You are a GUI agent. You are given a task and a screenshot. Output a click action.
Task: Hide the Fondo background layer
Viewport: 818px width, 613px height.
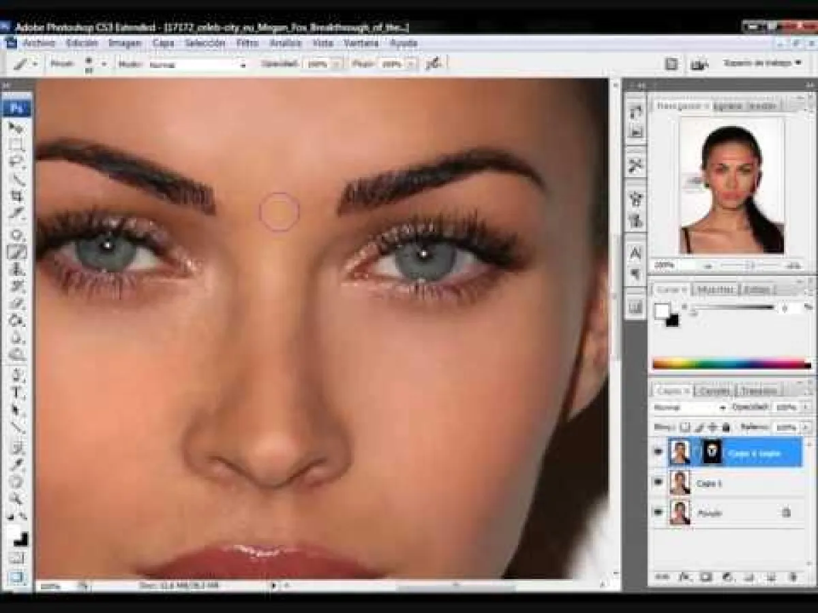658,512
